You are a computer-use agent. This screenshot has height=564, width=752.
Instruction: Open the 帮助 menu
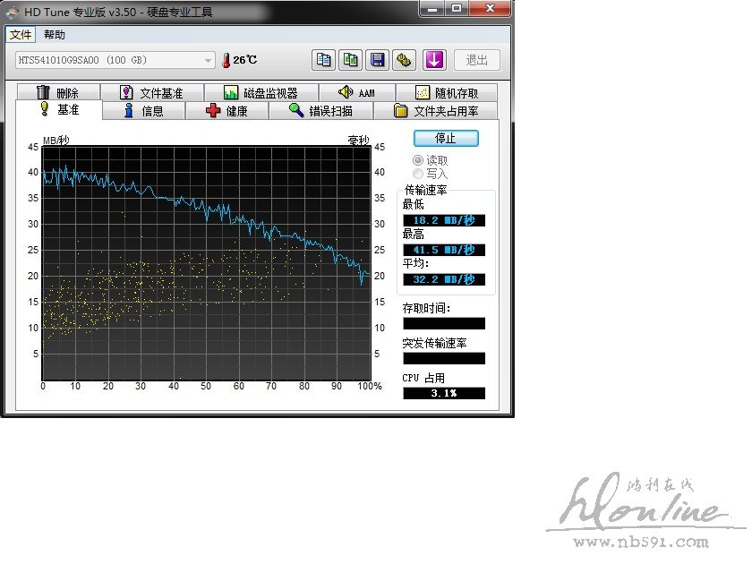pos(55,35)
